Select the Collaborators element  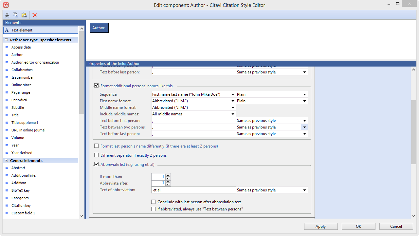coord(22,70)
